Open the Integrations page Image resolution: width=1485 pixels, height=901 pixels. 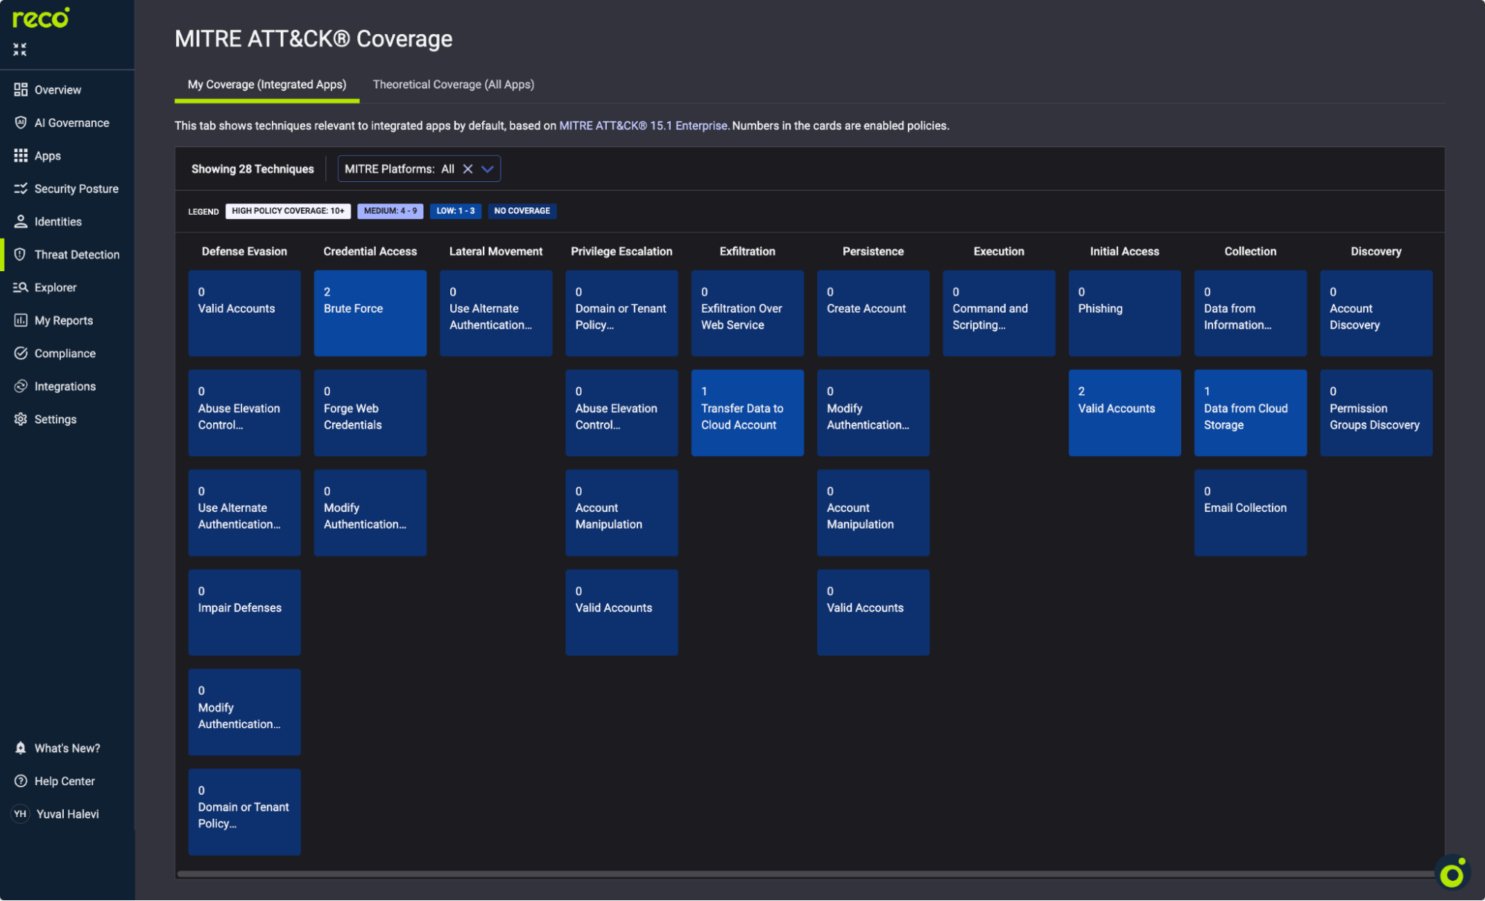(x=65, y=386)
